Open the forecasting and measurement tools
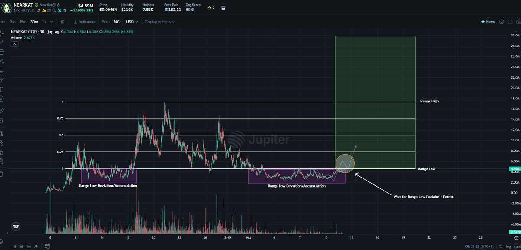 2,70
